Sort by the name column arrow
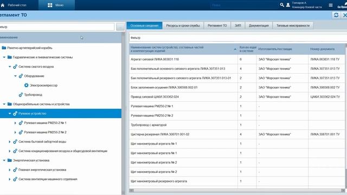The image size is (347, 195). coord(235,49)
